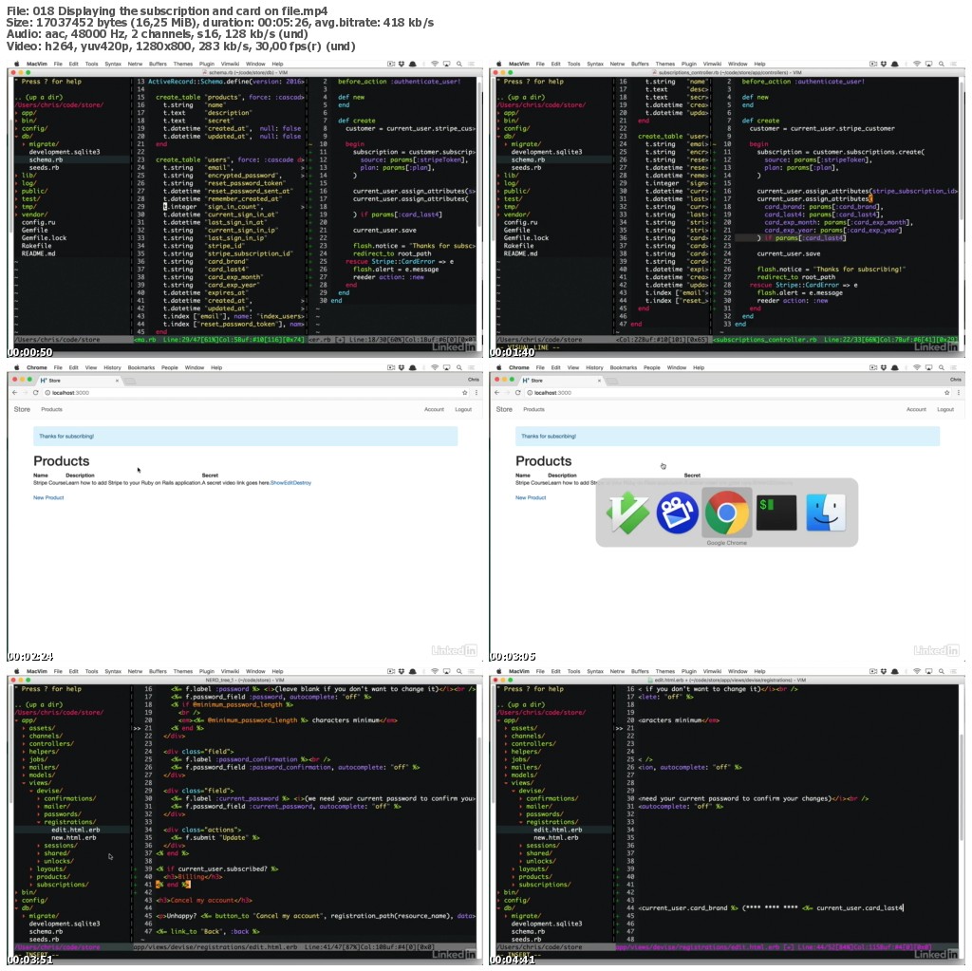Click the Products nav link in the 00:02:24 frame
Viewport: 972px width, 971px height.
(51, 409)
